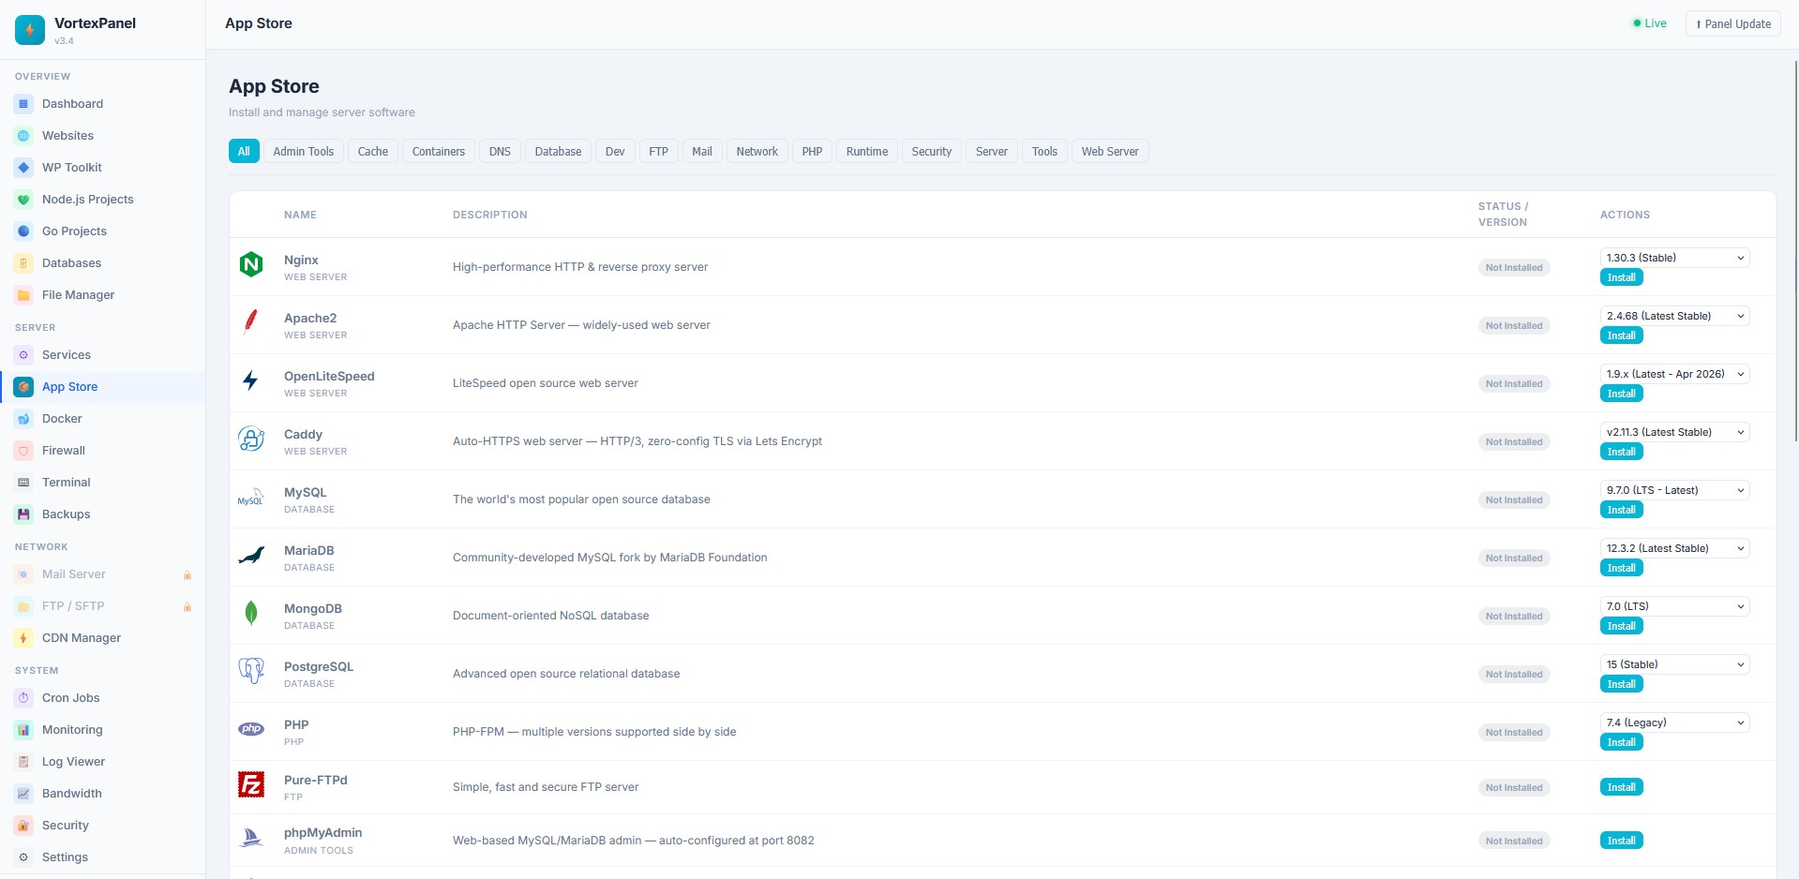Click the MariaDB seal logo
The width and height of the screenshot is (1799, 879).
(251, 555)
